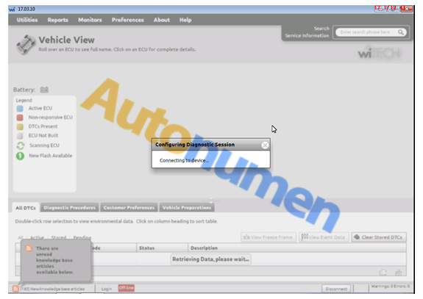The height and width of the screenshot is (299, 423).
Task: Sort table by Status column heading
Action: tap(162, 248)
